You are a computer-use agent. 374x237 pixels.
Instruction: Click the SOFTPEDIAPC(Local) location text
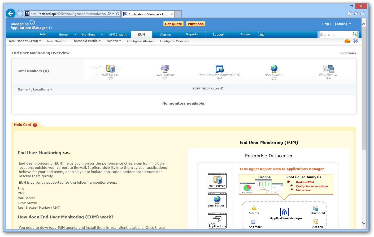point(208,89)
